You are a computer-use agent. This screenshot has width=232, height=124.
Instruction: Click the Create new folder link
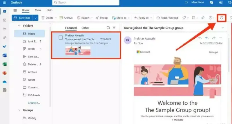(34, 103)
